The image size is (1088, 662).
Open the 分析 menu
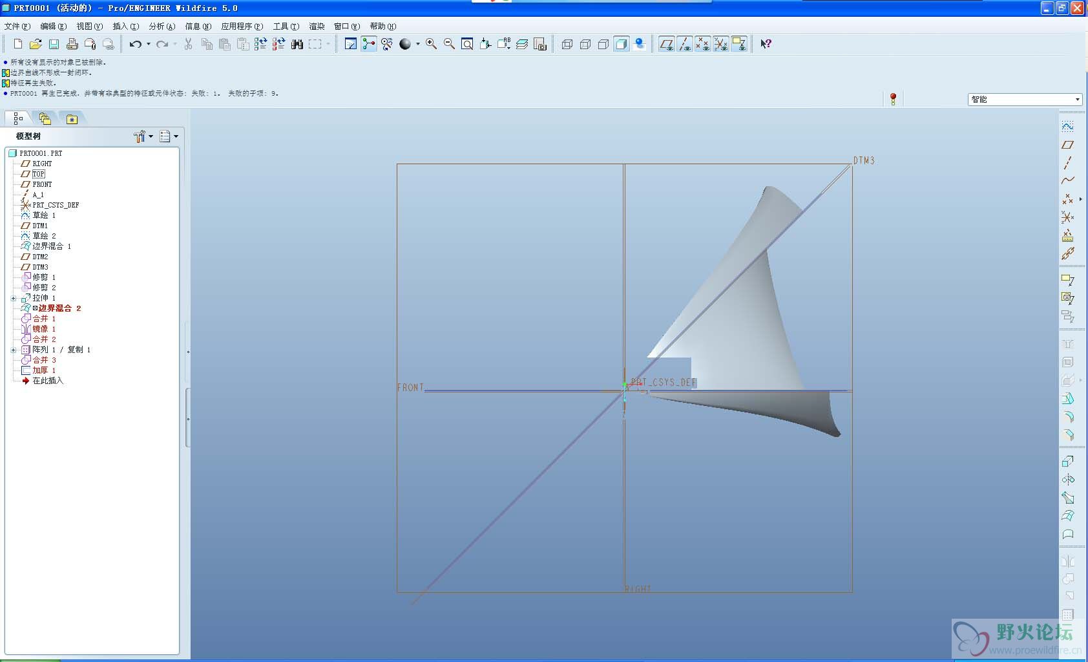[x=162, y=27]
